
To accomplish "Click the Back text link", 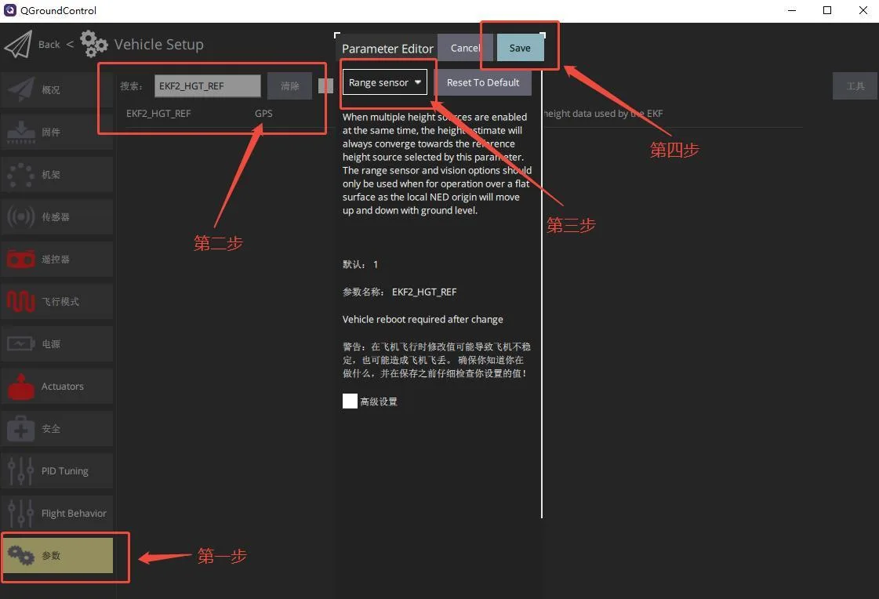I will [x=49, y=44].
